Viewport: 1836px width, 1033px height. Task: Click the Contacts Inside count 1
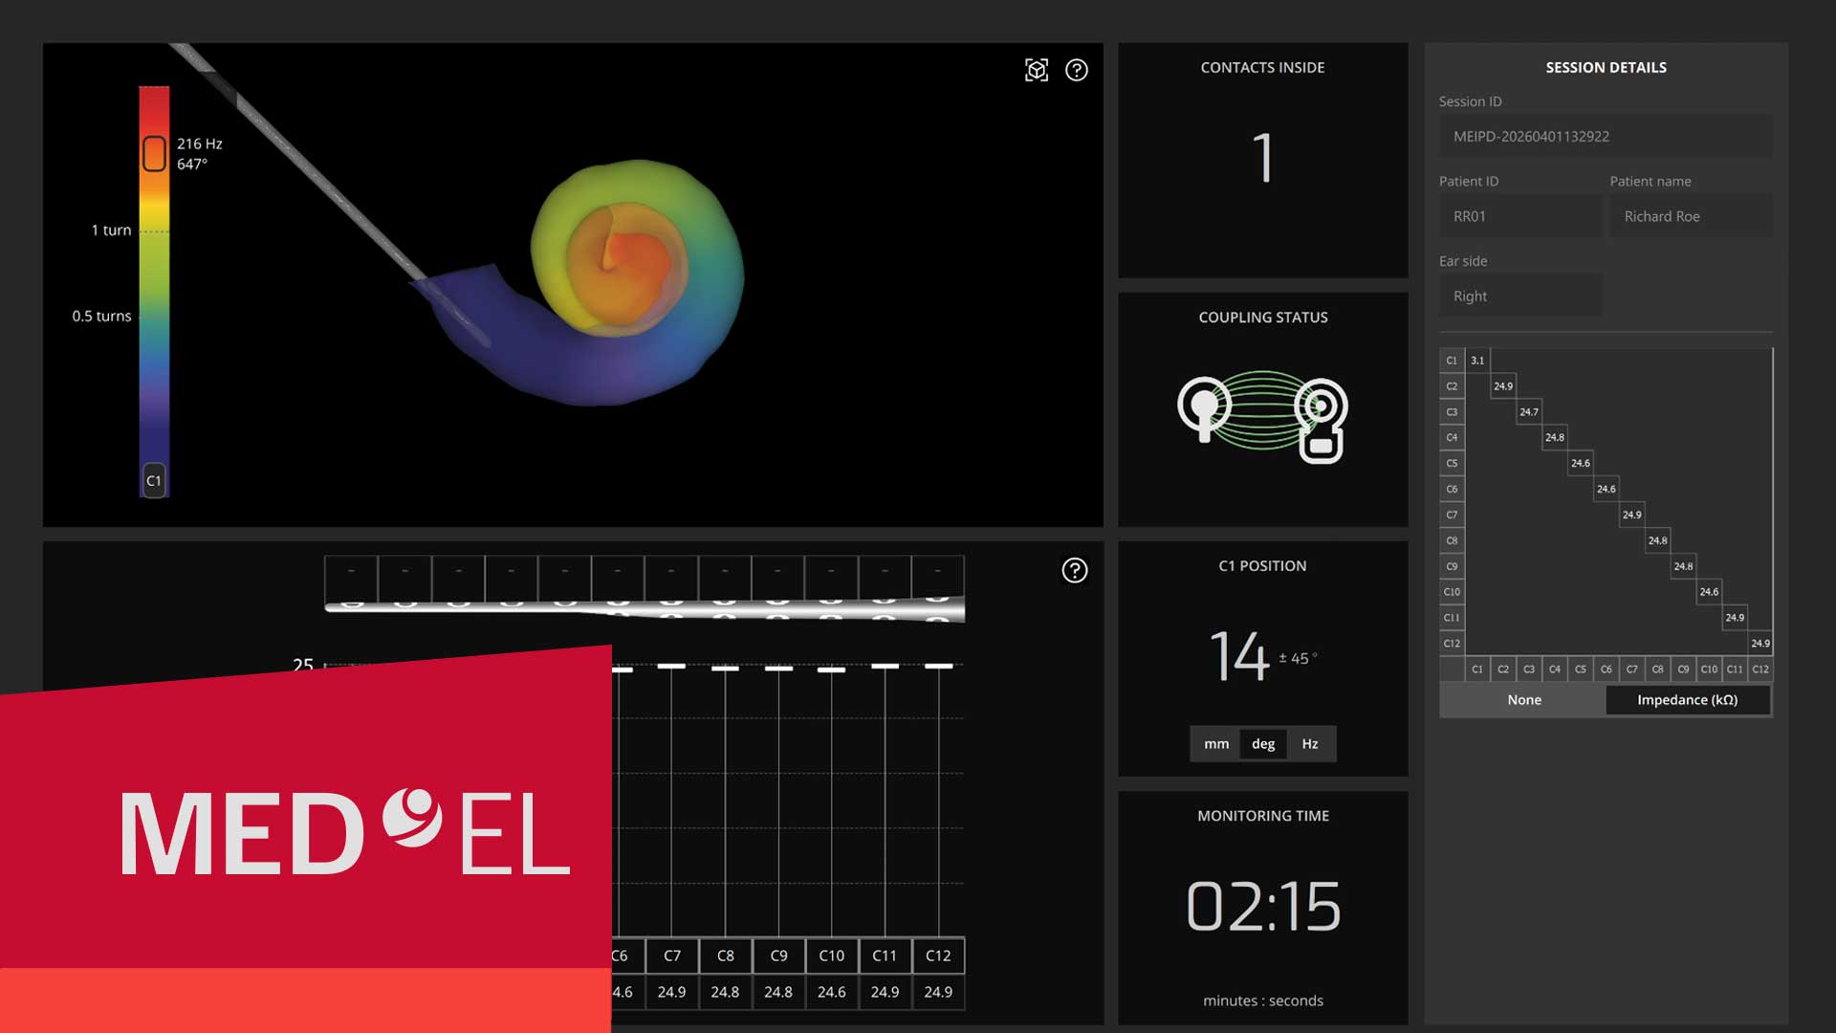pos(1263,158)
